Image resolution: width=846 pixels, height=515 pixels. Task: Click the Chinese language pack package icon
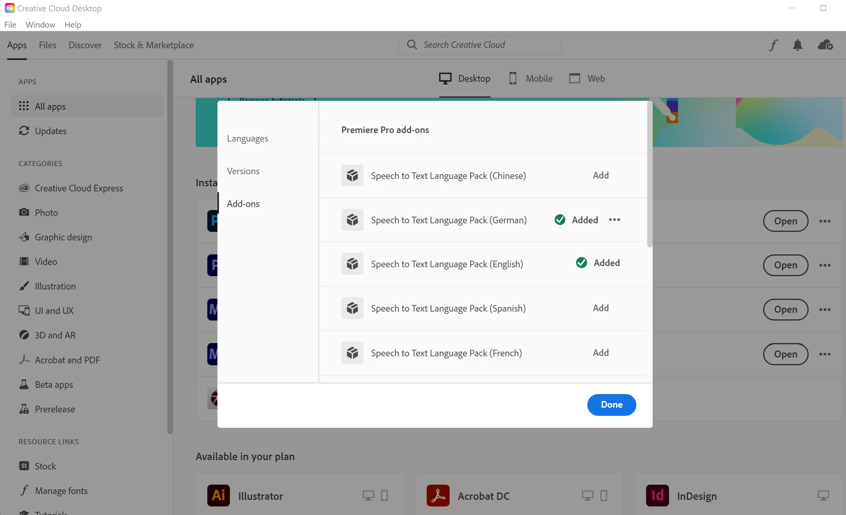pyautogui.click(x=352, y=175)
